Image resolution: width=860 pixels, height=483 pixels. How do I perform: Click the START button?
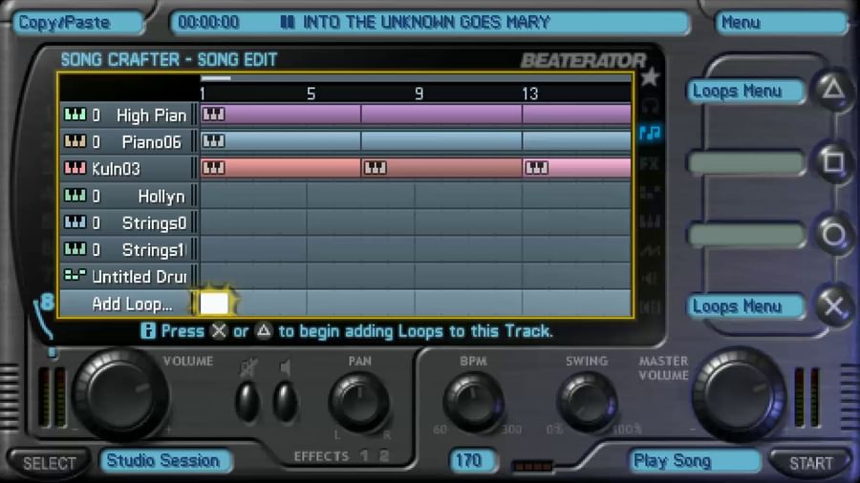tap(810, 463)
